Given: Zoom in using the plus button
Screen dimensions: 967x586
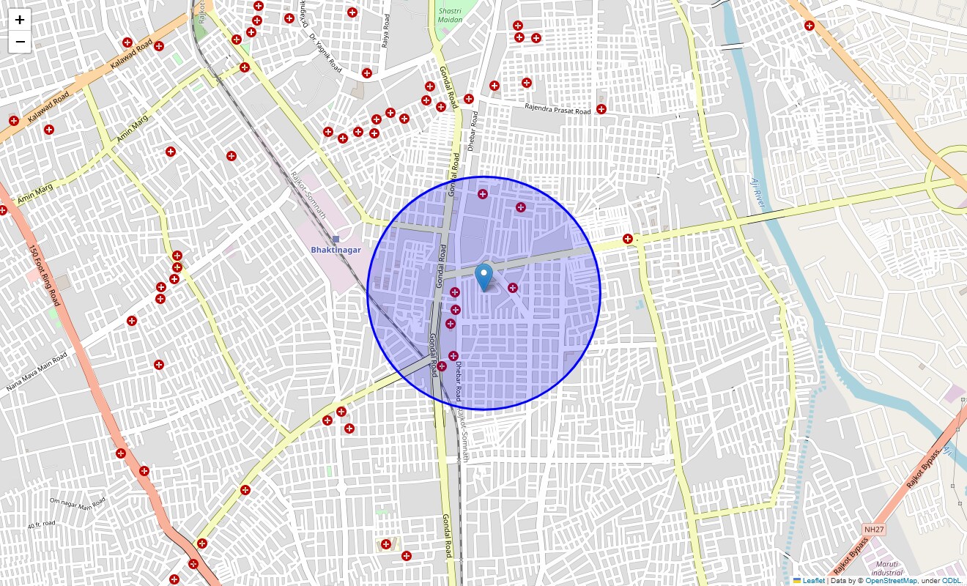Looking at the screenshot, I should (19, 20).
